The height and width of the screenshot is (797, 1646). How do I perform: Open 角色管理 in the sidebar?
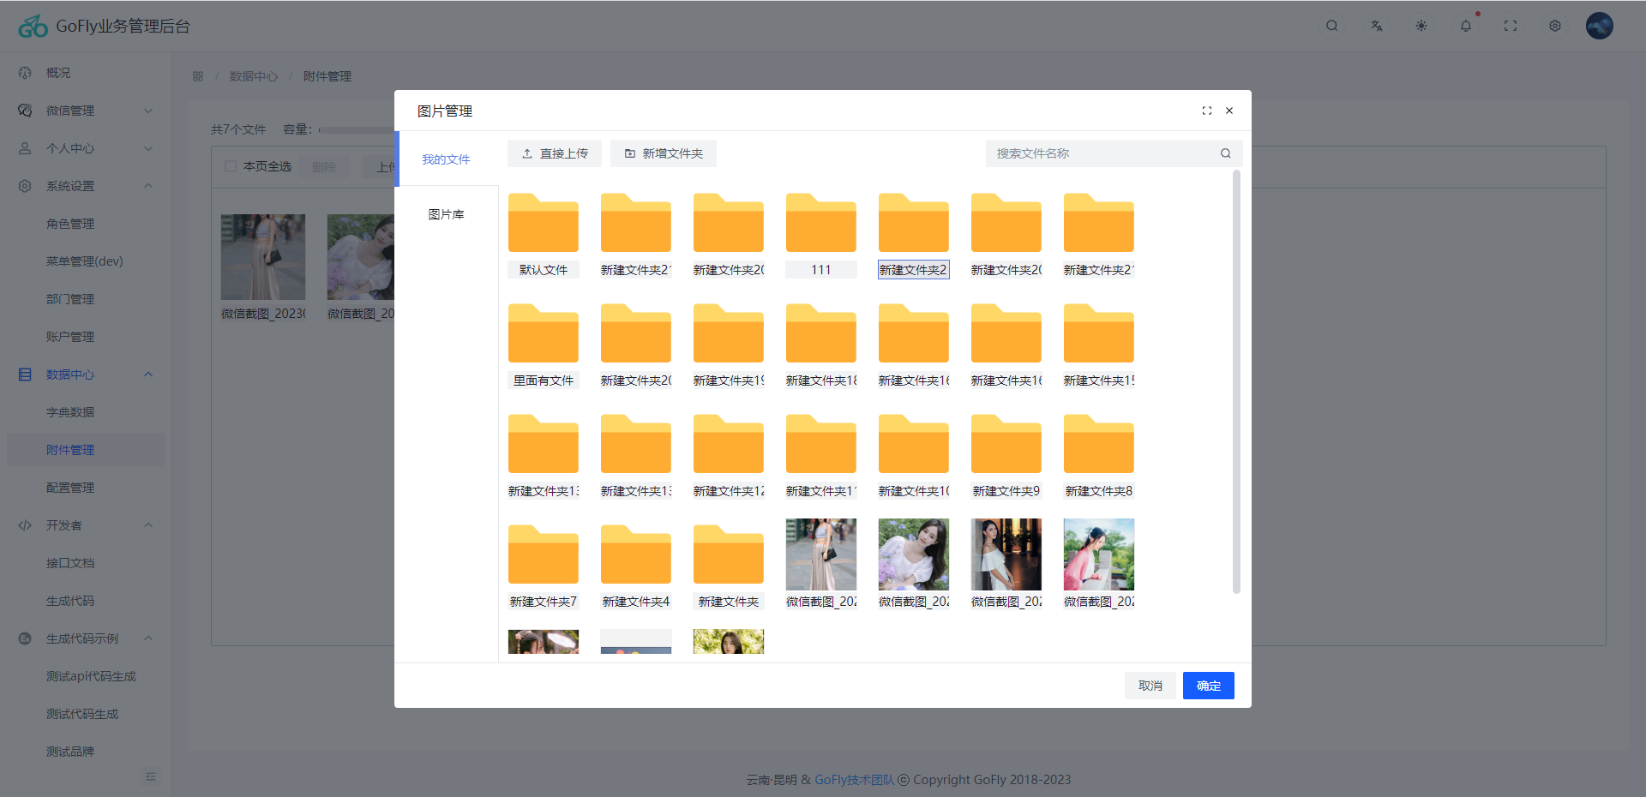(86, 224)
